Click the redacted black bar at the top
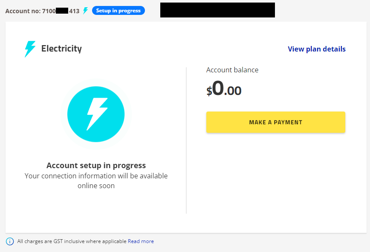The height and width of the screenshot is (252, 370). (217, 10)
